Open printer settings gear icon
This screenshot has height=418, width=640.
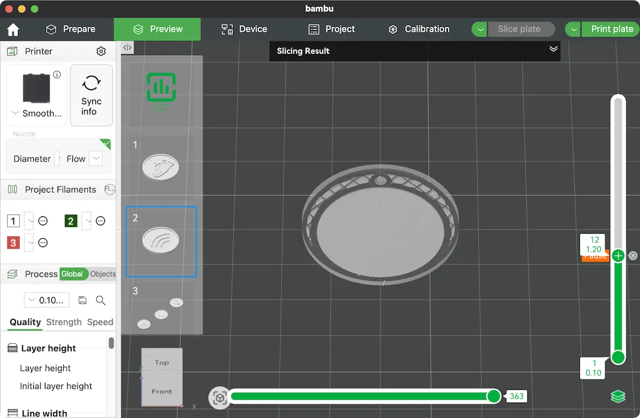[101, 51]
